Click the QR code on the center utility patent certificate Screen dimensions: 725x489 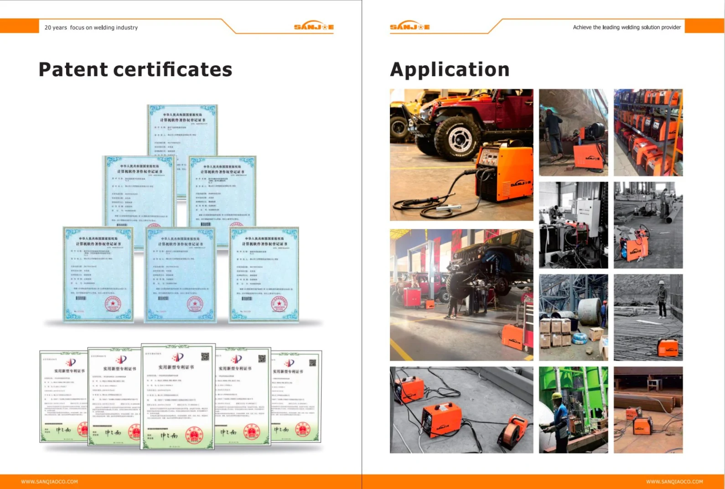tap(205, 356)
